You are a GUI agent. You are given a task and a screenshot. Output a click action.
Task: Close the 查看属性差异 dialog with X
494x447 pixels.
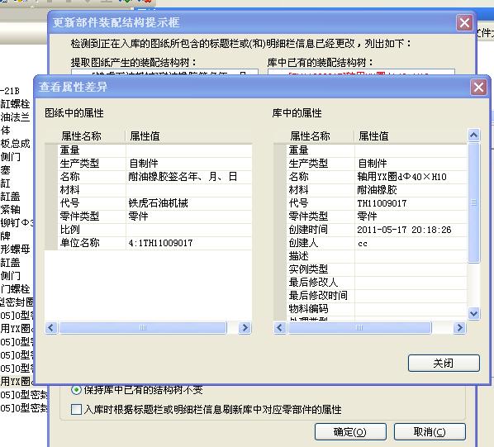click(x=478, y=88)
